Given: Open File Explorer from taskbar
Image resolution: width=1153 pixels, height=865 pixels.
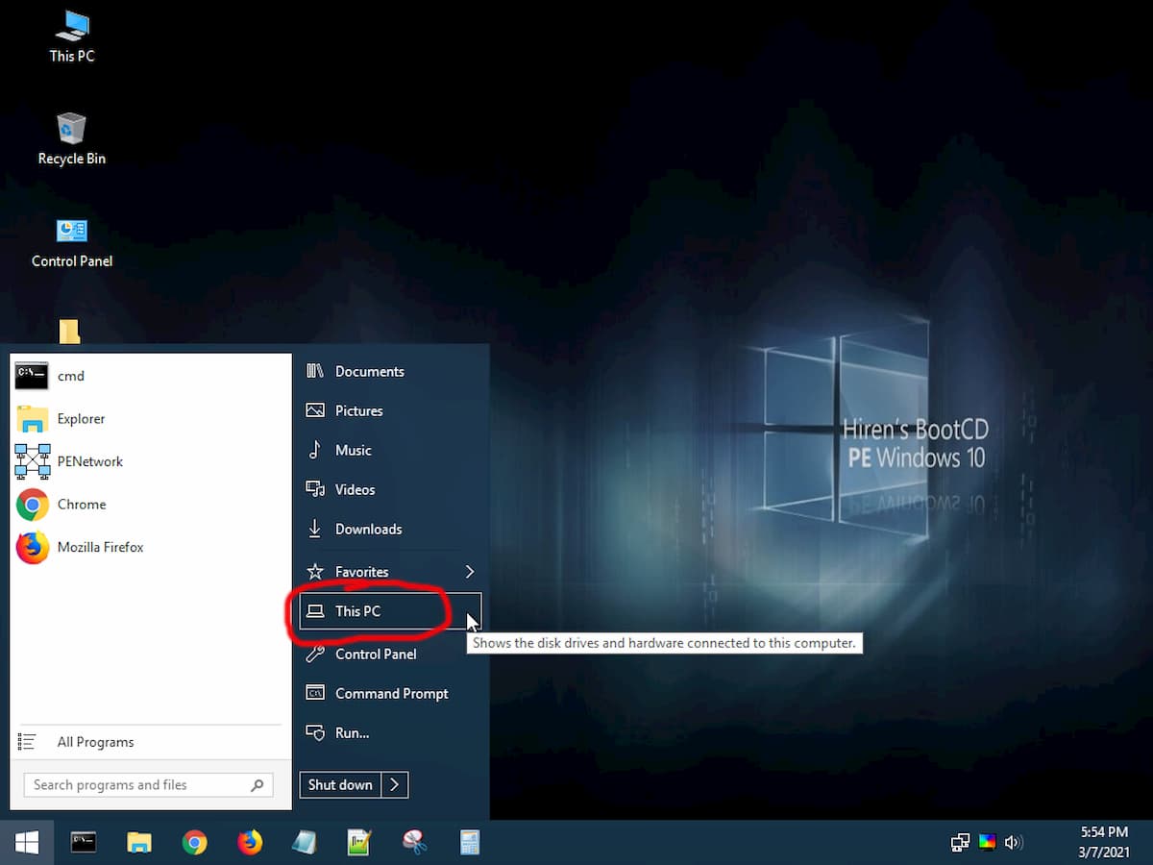Looking at the screenshot, I should click(x=139, y=843).
